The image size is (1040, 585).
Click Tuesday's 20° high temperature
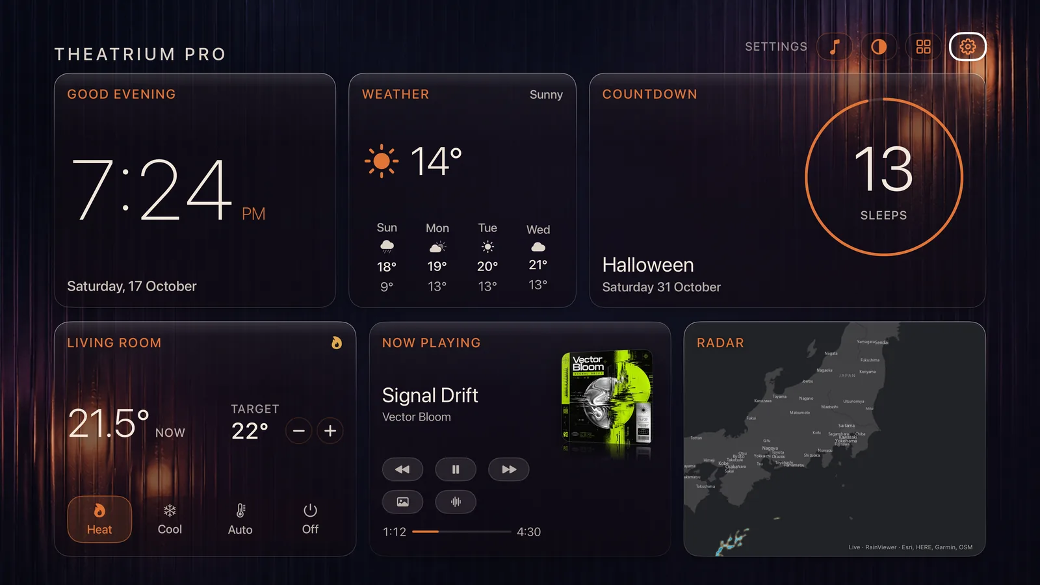click(487, 266)
